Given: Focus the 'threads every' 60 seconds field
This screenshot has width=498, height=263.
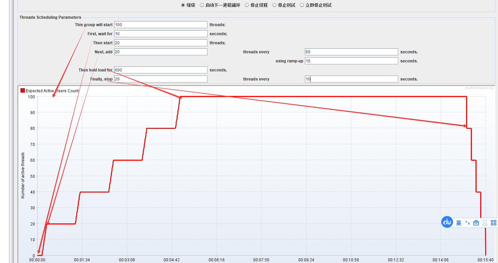Looking at the screenshot, I should [x=351, y=52].
